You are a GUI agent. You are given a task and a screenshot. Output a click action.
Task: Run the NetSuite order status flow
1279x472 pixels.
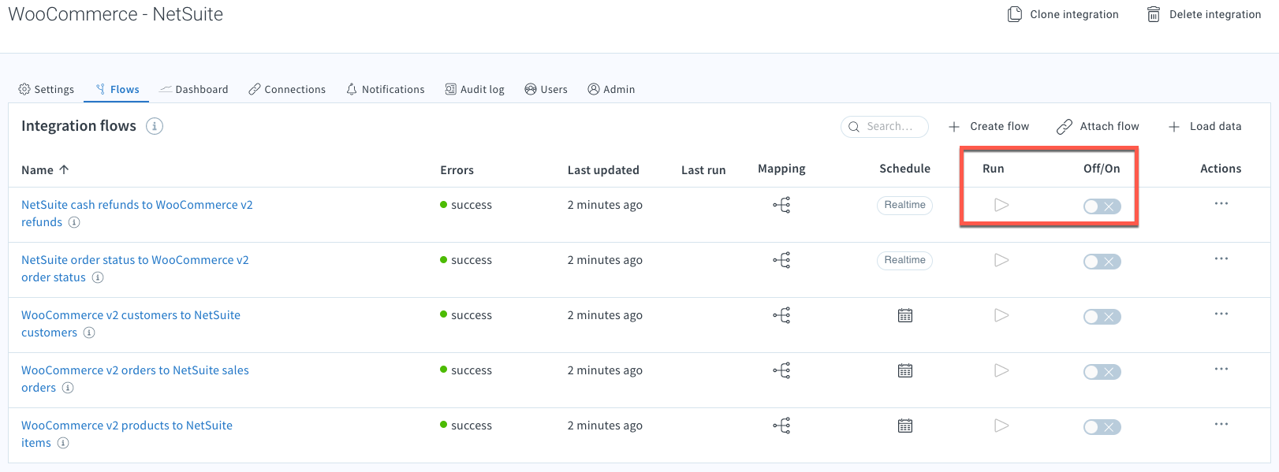point(1001,260)
